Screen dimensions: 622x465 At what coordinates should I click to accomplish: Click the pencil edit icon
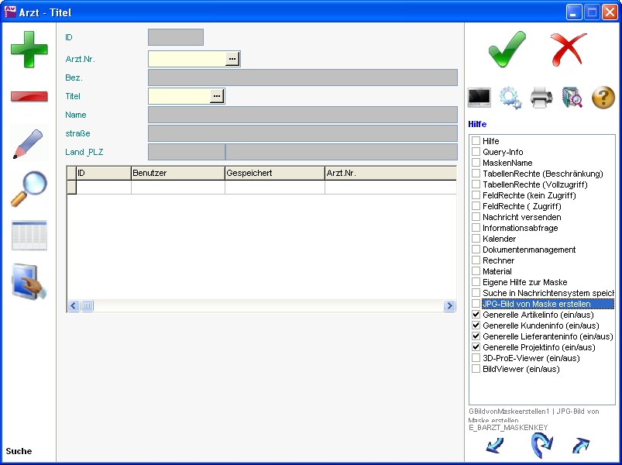click(x=29, y=144)
